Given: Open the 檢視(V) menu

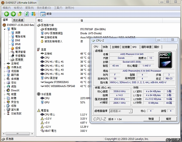Looking at the screenshot, I should pos(18,8).
